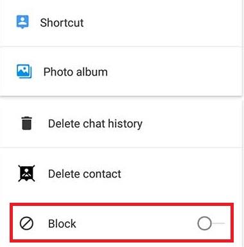Click the Block switch's gray track line
The width and height of the screenshot is (244, 247).
pos(218,223)
